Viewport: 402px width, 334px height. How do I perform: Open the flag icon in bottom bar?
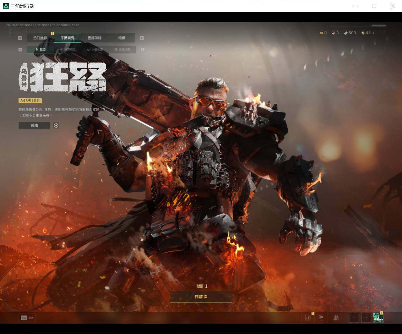point(321,318)
